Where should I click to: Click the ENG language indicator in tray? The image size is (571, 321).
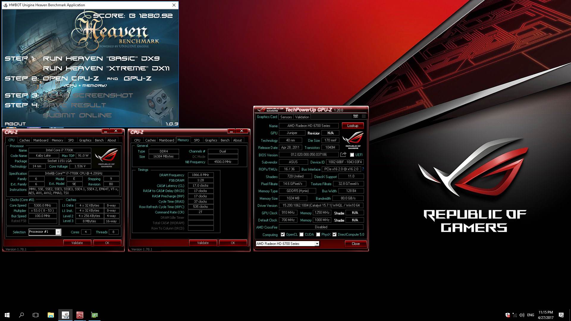click(531, 315)
